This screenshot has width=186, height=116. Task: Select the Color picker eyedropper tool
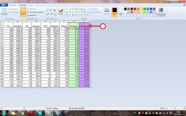[x=51, y=14]
